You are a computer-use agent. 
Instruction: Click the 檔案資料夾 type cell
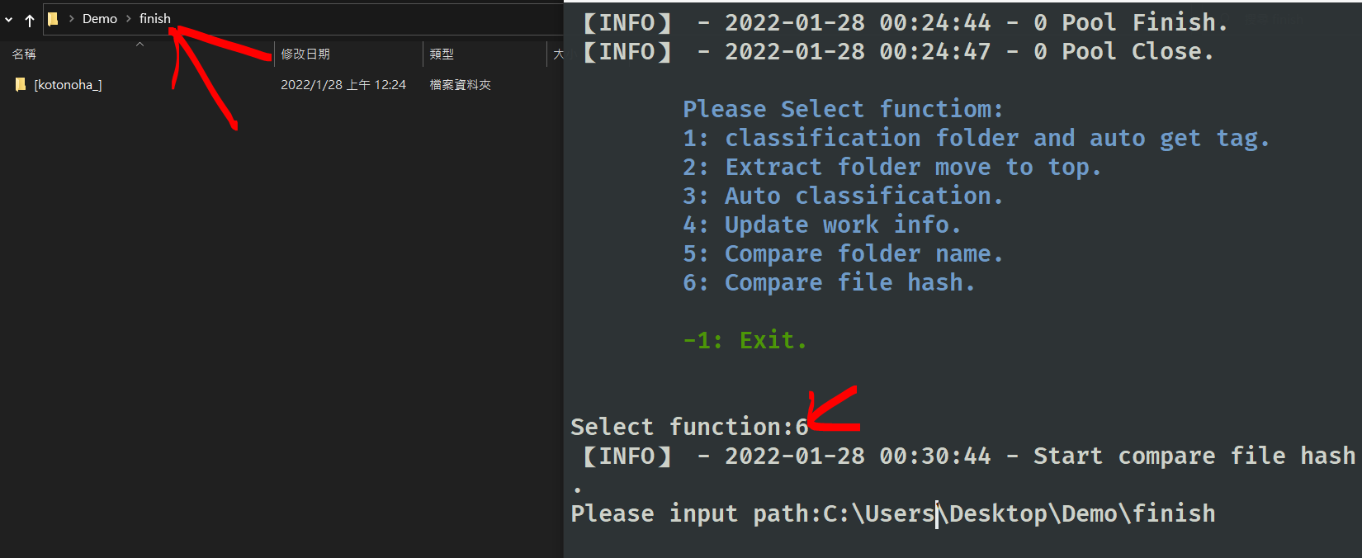(x=461, y=85)
